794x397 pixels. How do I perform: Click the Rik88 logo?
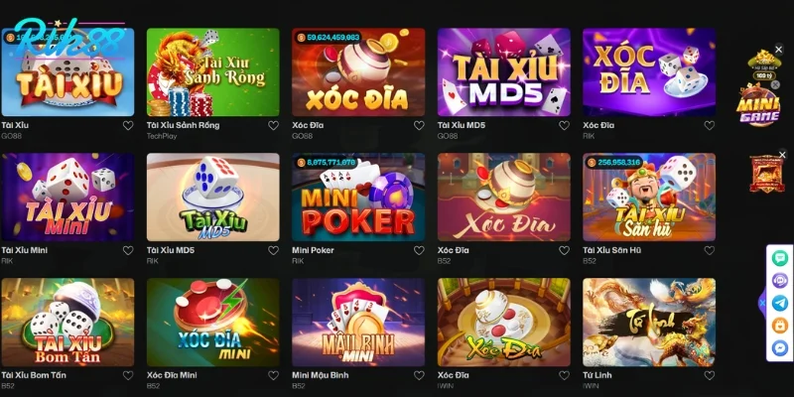pos(69,40)
